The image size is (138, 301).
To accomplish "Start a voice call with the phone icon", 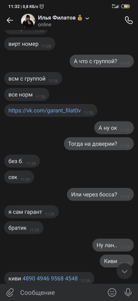I will 129,20.
